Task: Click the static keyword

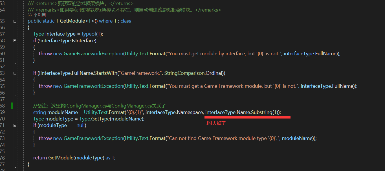Action: click(x=49, y=21)
